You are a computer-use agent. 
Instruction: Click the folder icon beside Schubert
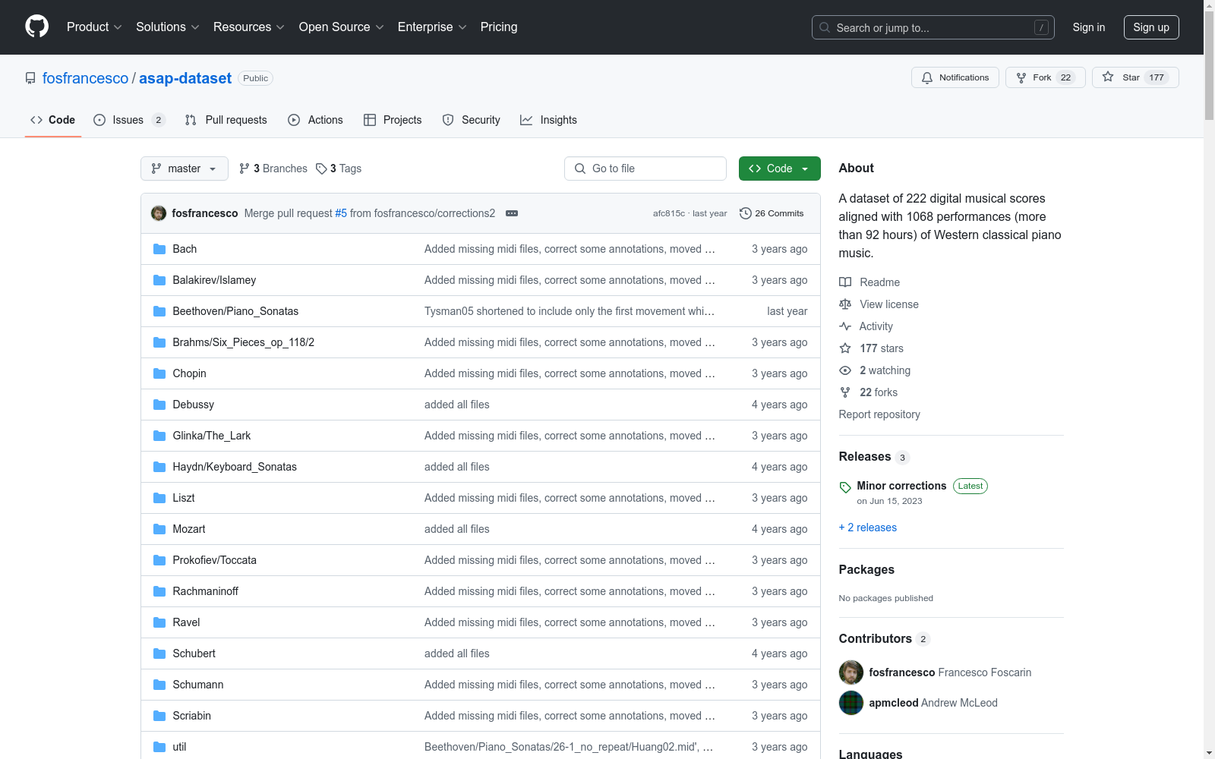tap(159, 653)
